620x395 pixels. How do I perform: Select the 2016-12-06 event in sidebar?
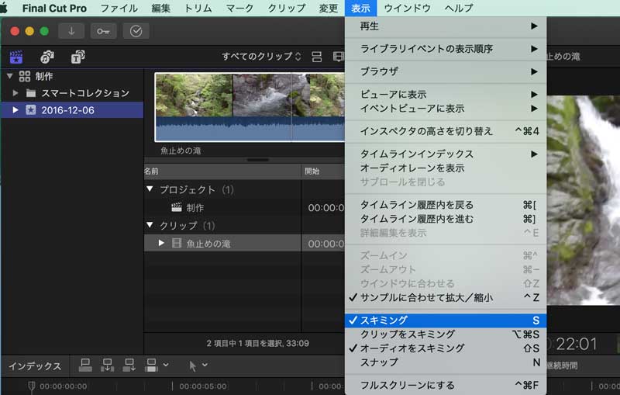(68, 110)
